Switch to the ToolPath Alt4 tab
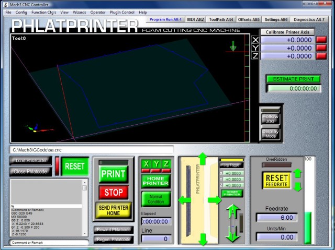The width and height of the screenshot is (335, 250). pyautogui.click(x=221, y=19)
